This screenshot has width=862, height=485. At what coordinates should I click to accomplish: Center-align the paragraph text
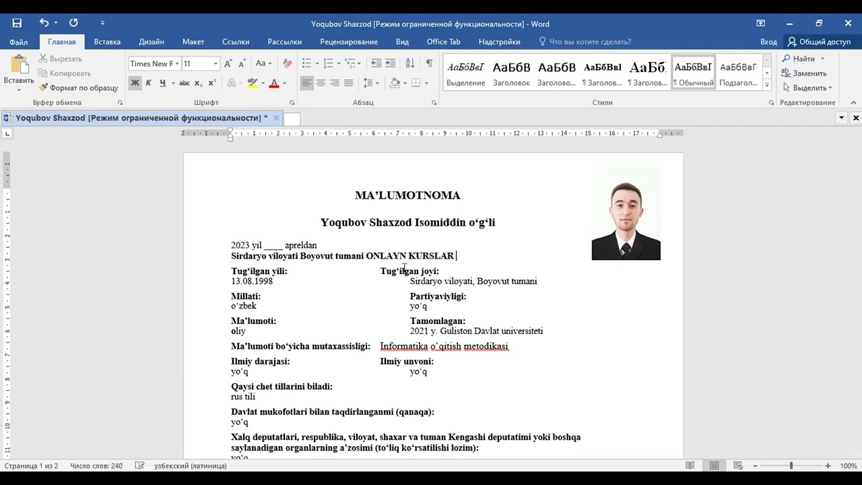321,83
